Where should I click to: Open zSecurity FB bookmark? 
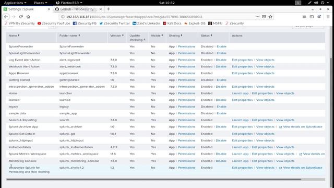point(85,23)
